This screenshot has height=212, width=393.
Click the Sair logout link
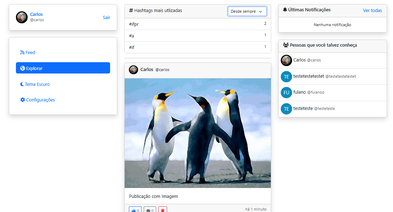(x=106, y=17)
